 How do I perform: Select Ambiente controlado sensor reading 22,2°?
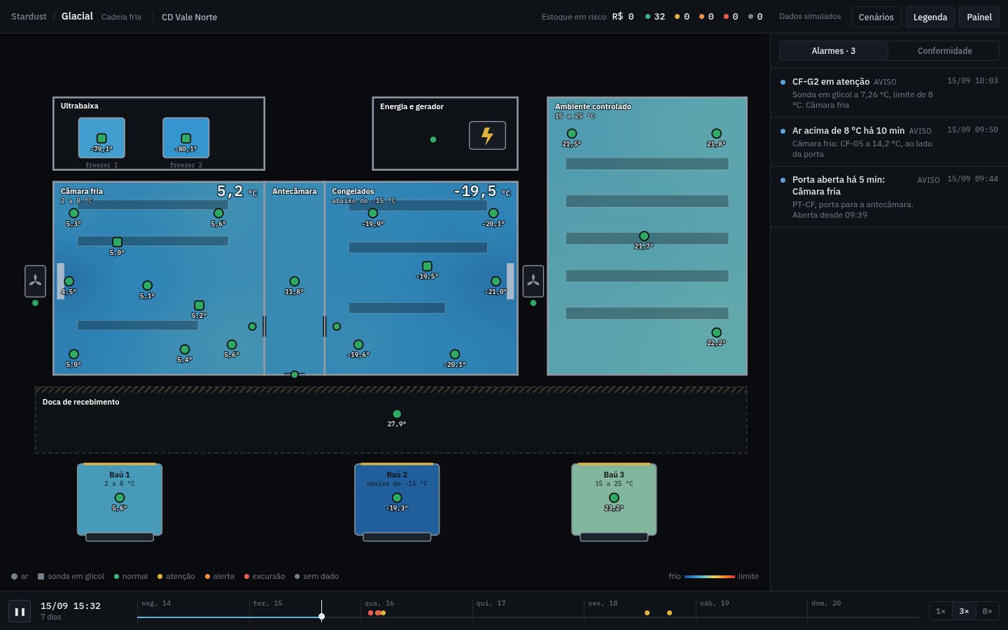(x=716, y=333)
